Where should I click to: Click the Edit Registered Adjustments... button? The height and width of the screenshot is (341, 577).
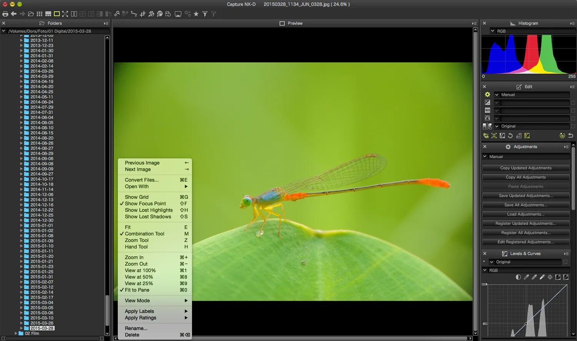tap(526, 242)
